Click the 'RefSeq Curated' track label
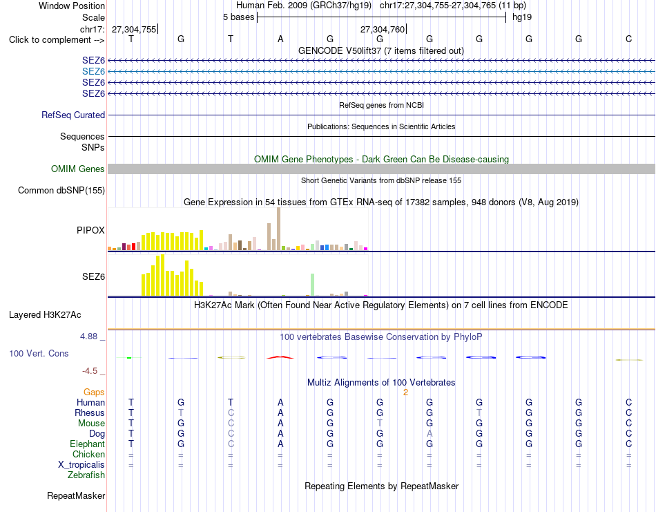656x512 pixels. coord(73,115)
